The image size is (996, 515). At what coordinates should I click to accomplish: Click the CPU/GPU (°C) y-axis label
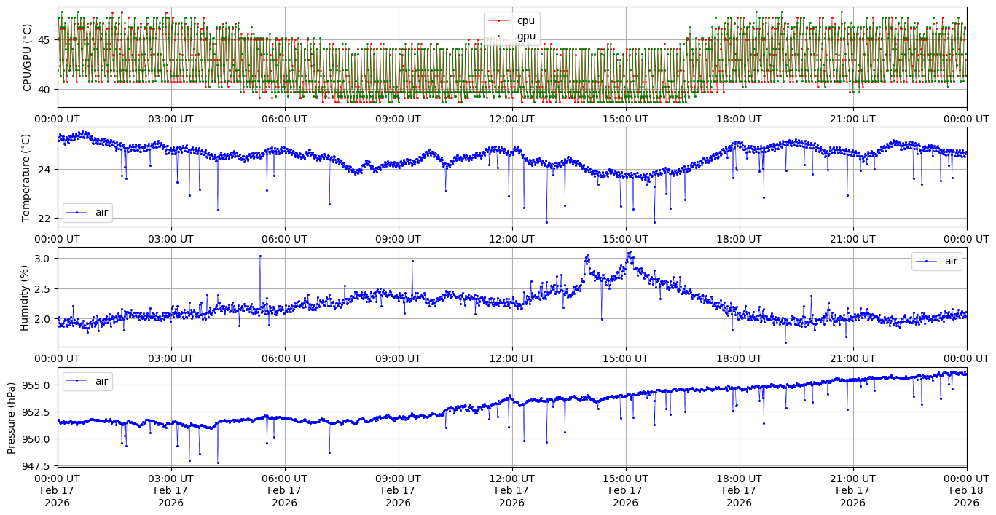coord(28,58)
